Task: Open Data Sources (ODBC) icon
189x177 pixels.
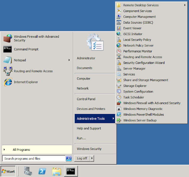Action: coord(119,22)
